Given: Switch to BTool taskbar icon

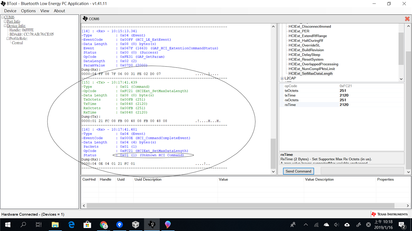Looking at the screenshot, I should click(152, 225).
